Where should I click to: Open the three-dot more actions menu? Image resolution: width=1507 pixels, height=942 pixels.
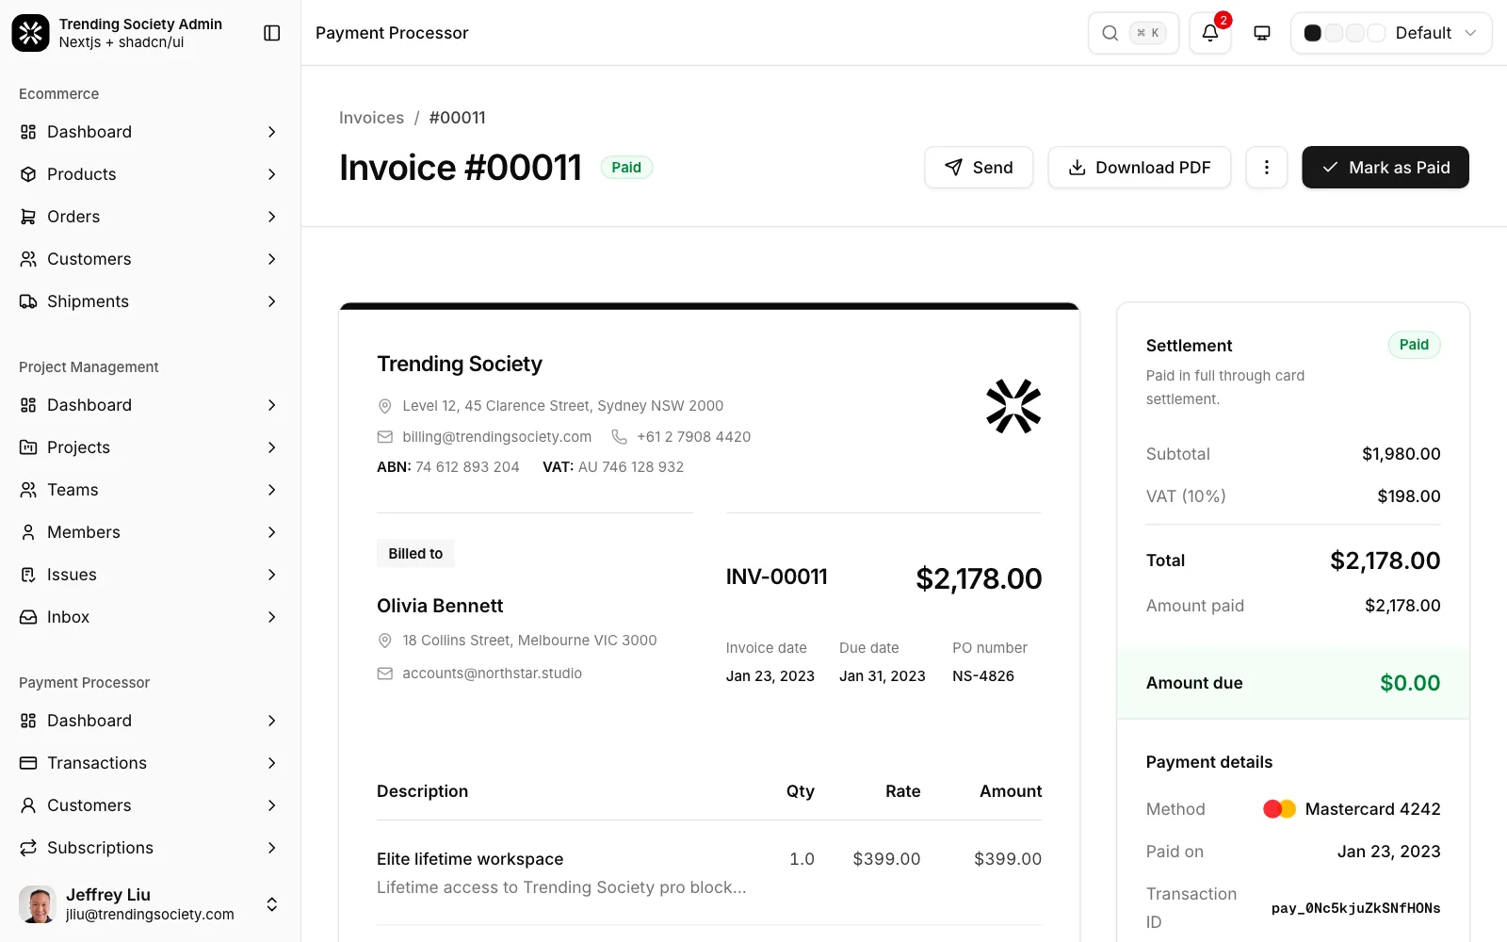pos(1267,167)
